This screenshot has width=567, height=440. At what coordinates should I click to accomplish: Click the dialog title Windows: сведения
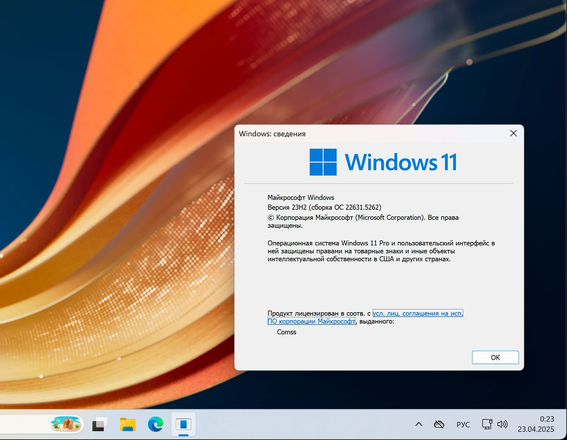point(273,134)
